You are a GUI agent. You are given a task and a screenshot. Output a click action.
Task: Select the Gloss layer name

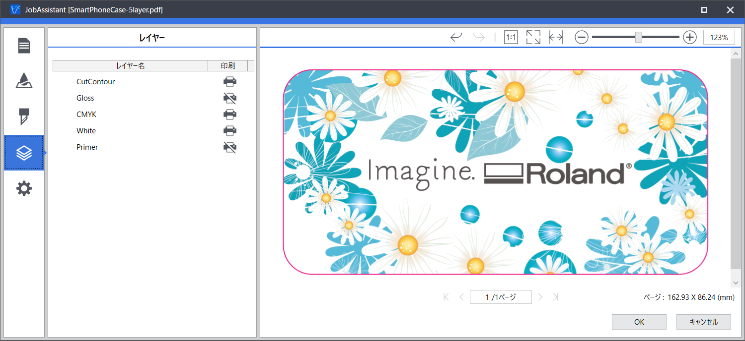(x=85, y=98)
